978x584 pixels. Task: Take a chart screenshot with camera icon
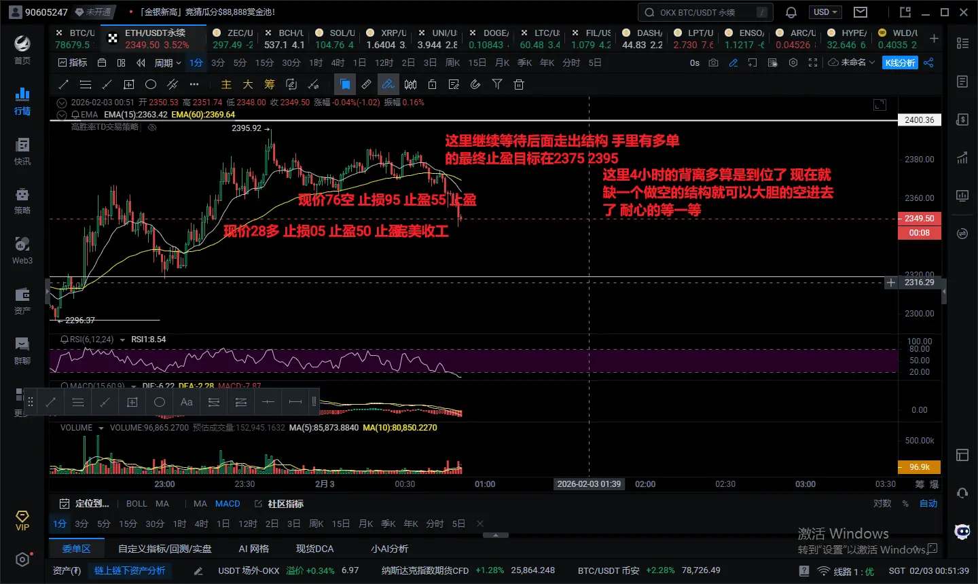point(713,62)
